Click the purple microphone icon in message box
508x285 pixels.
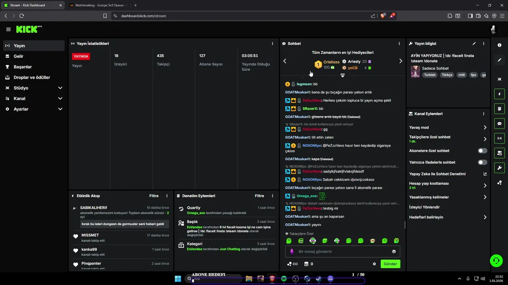[x=292, y=251]
